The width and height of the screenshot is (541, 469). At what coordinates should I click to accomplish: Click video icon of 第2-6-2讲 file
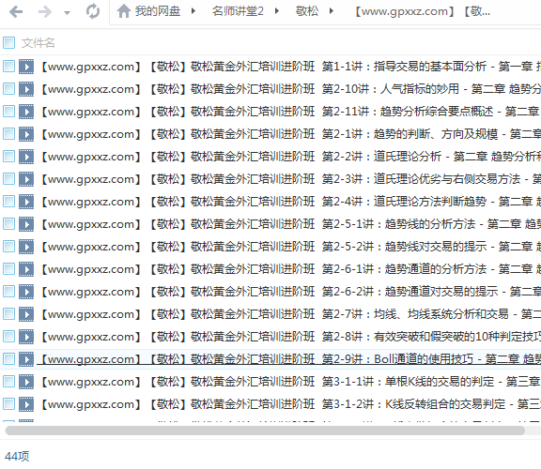[x=26, y=292]
